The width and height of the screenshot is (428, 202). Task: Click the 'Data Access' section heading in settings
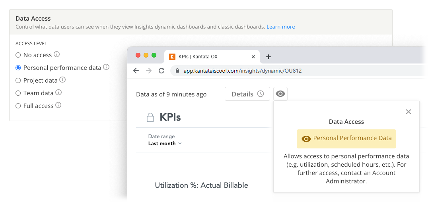coord(33,19)
